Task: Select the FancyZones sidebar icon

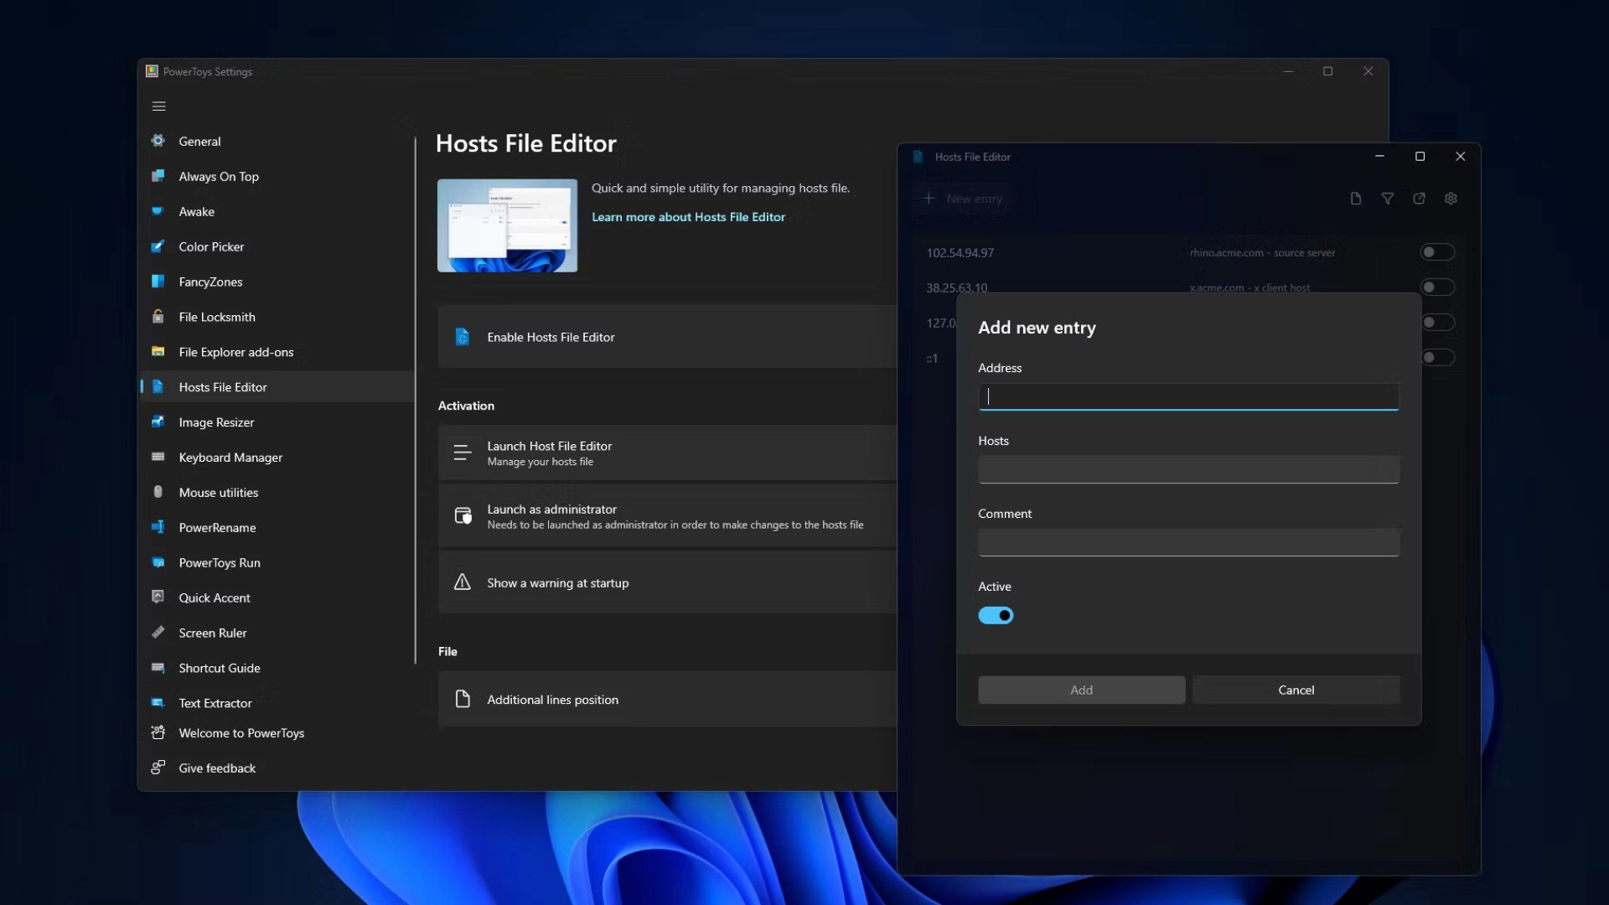Action: (158, 282)
